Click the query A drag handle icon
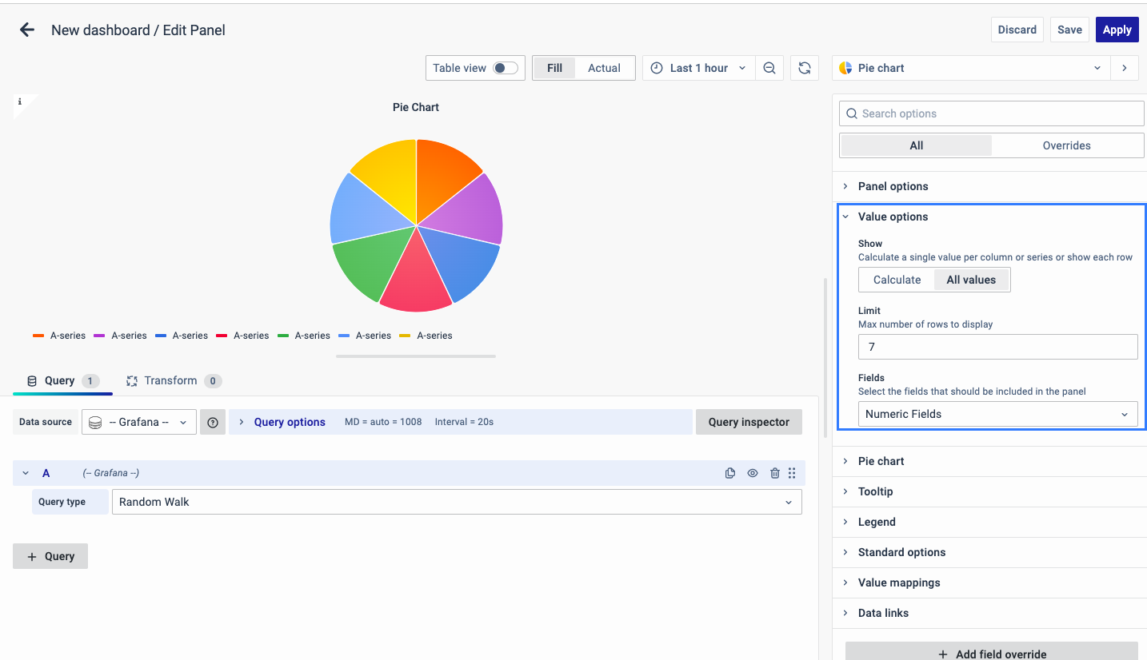 coord(792,473)
